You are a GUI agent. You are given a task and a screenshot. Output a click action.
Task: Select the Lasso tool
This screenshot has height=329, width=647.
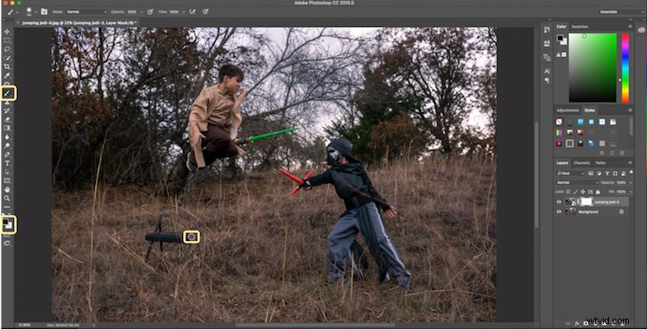point(7,49)
